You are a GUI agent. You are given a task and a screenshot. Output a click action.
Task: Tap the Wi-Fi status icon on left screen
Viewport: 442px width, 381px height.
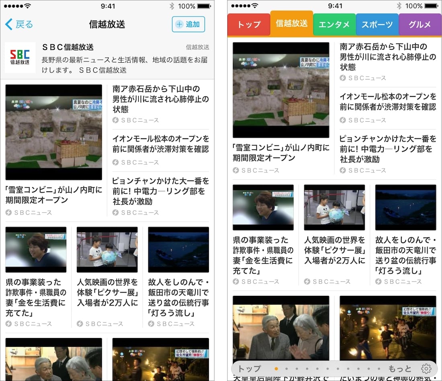click(27, 6)
